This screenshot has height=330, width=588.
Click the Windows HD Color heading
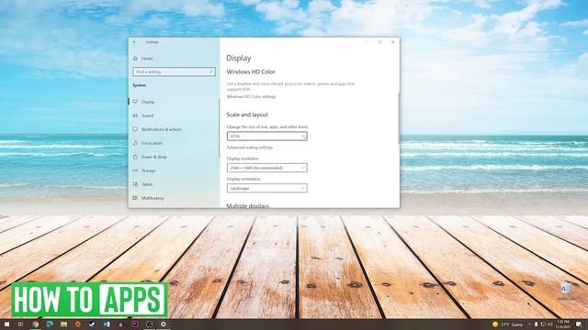(251, 71)
